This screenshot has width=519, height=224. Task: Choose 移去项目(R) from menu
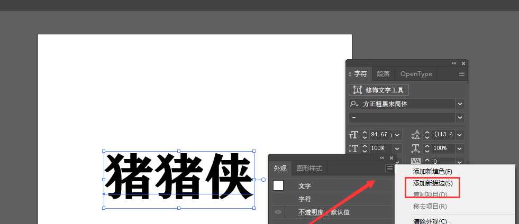click(430, 207)
